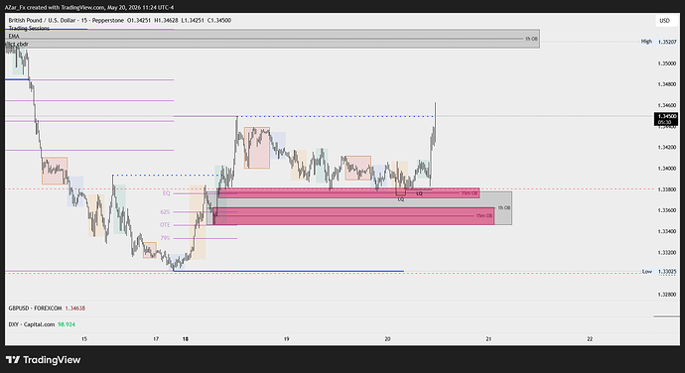This screenshot has height=373, width=685.
Task: Click the 79% fib level label
Action: [x=165, y=238]
